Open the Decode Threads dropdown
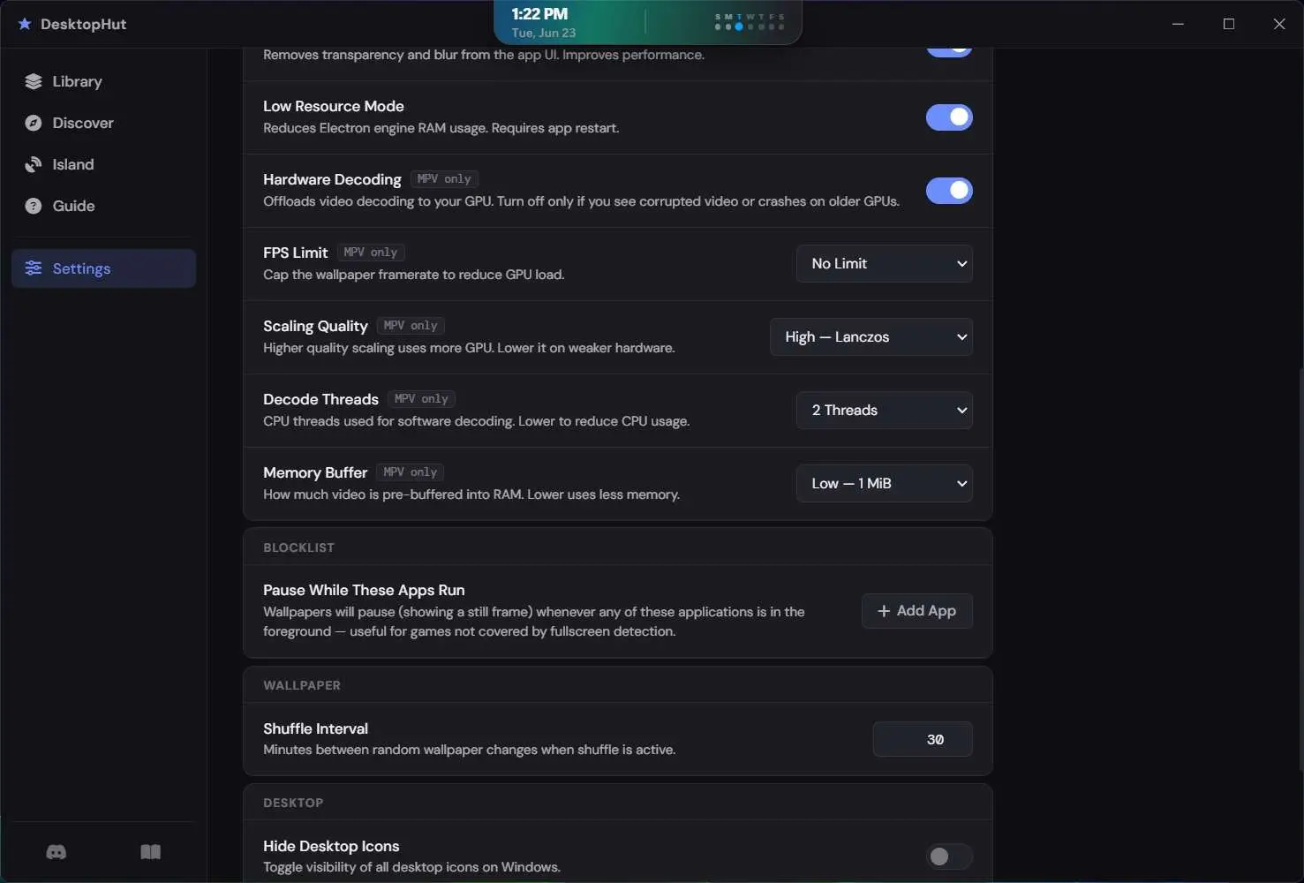 885,411
